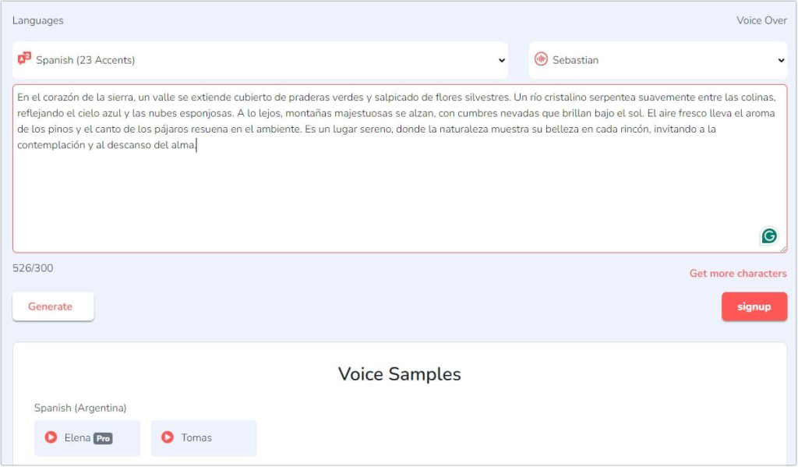
Task: Click the Spanish (Argentina) section label
Action: coord(80,408)
